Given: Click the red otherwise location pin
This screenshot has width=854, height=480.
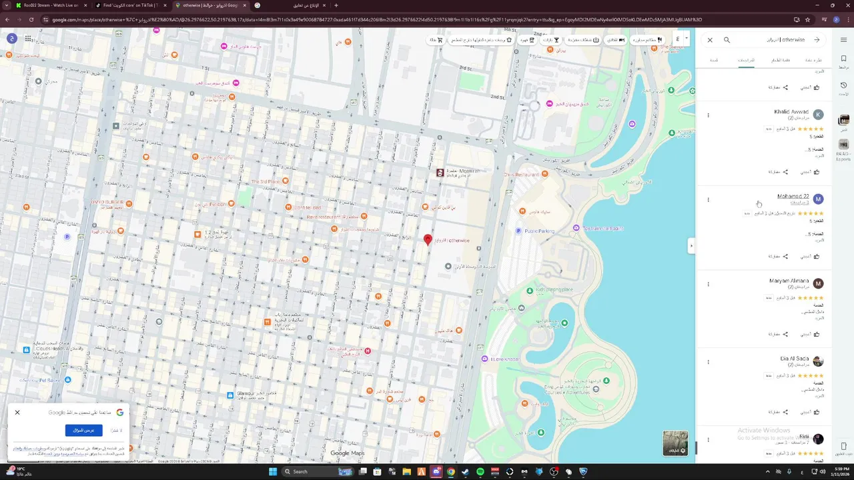Looking at the screenshot, I should [428, 240].
